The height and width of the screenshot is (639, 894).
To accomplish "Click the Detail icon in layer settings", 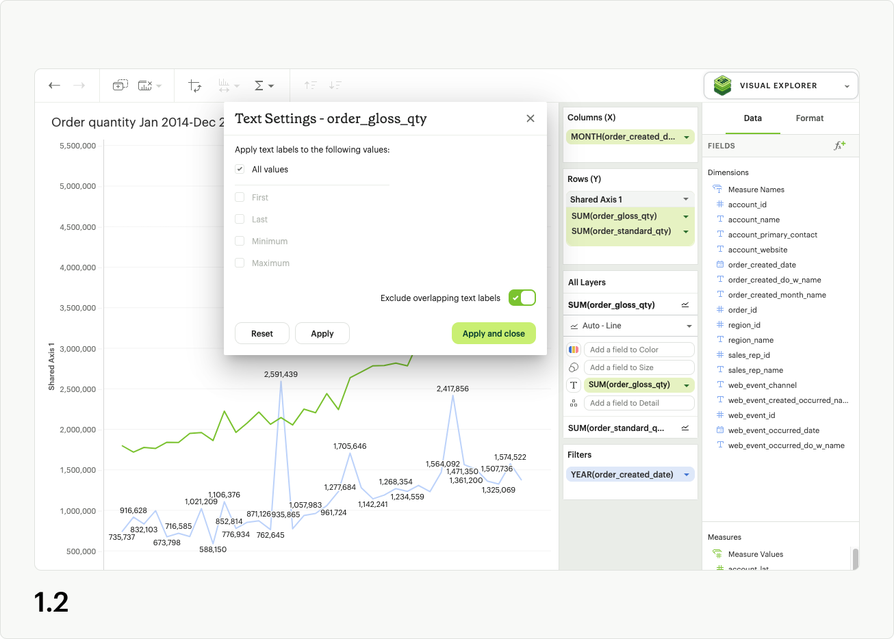I will [574, 403].
